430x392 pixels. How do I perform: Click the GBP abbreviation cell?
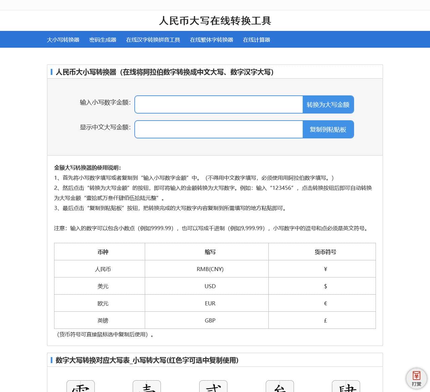pyautogui.click(x=207, y=320)
